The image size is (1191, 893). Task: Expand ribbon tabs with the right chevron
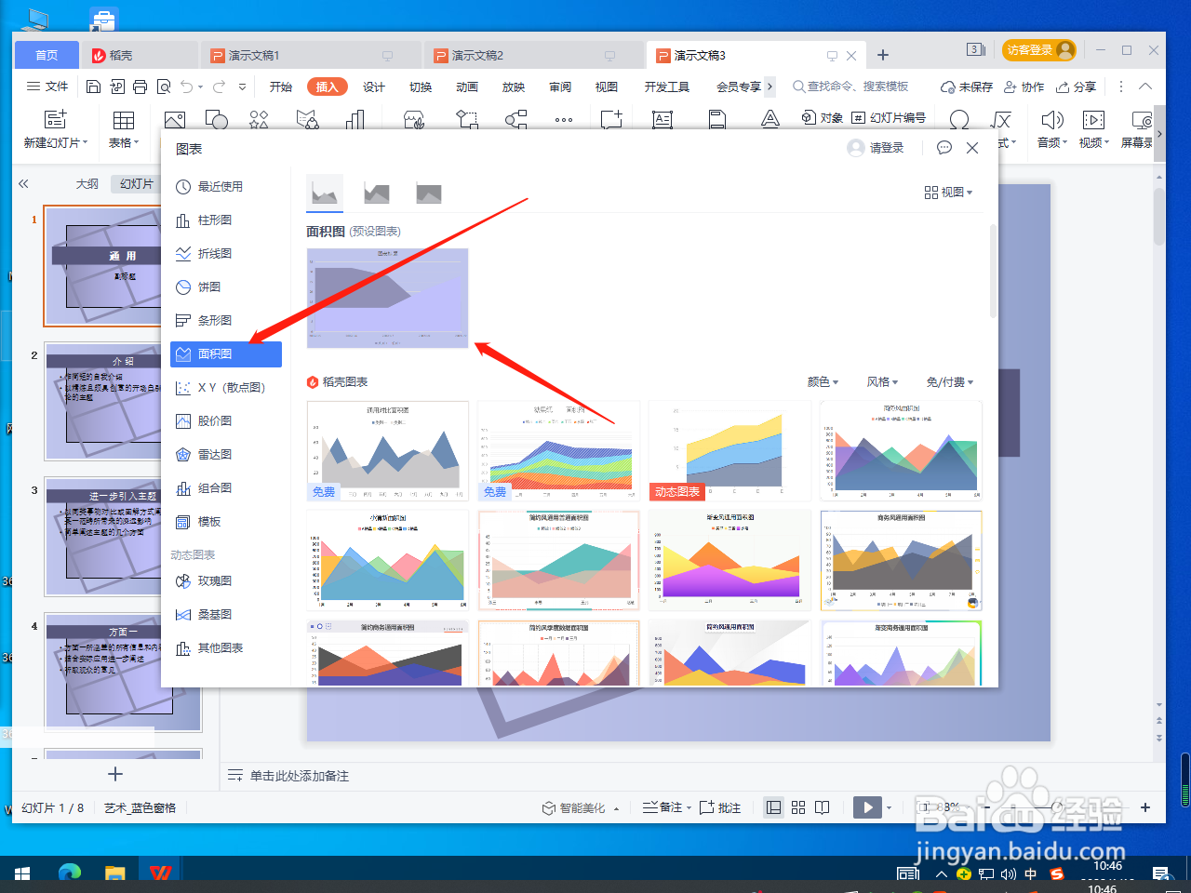pos(769,87)
